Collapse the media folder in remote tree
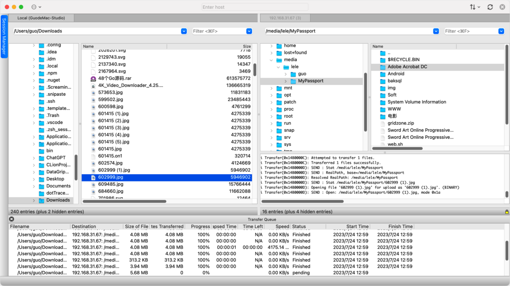The height and width of the screenshot is (286, 510). click(x=271, y=60)
